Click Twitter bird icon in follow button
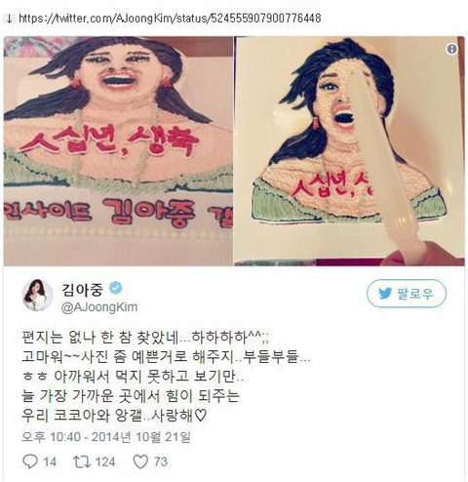This screenshot has height=482, width=468. coord(385,294)
